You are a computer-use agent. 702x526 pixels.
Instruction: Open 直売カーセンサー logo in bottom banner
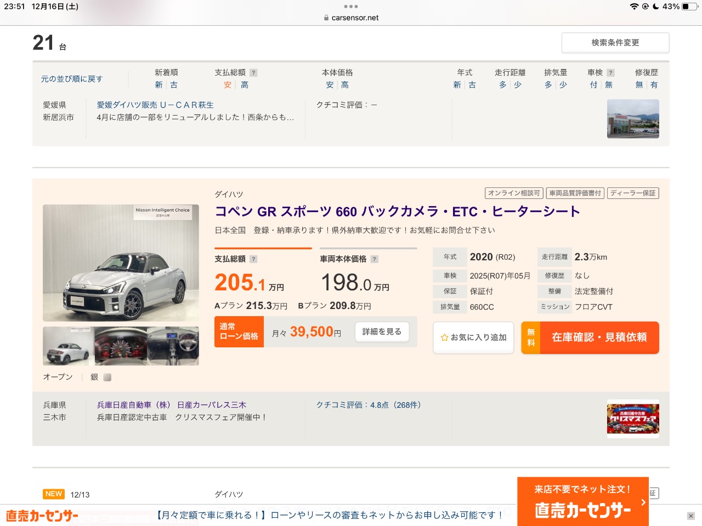tap(42, 516)
